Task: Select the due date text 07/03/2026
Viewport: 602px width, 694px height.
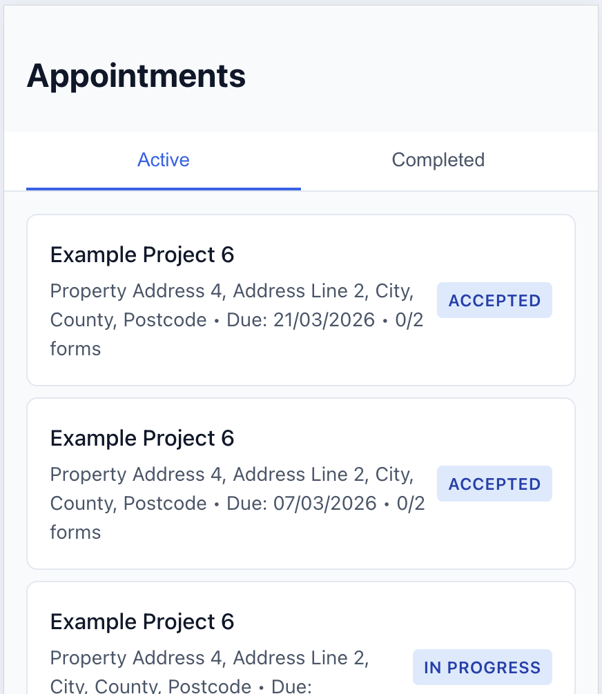Action: tap(325, 504)
